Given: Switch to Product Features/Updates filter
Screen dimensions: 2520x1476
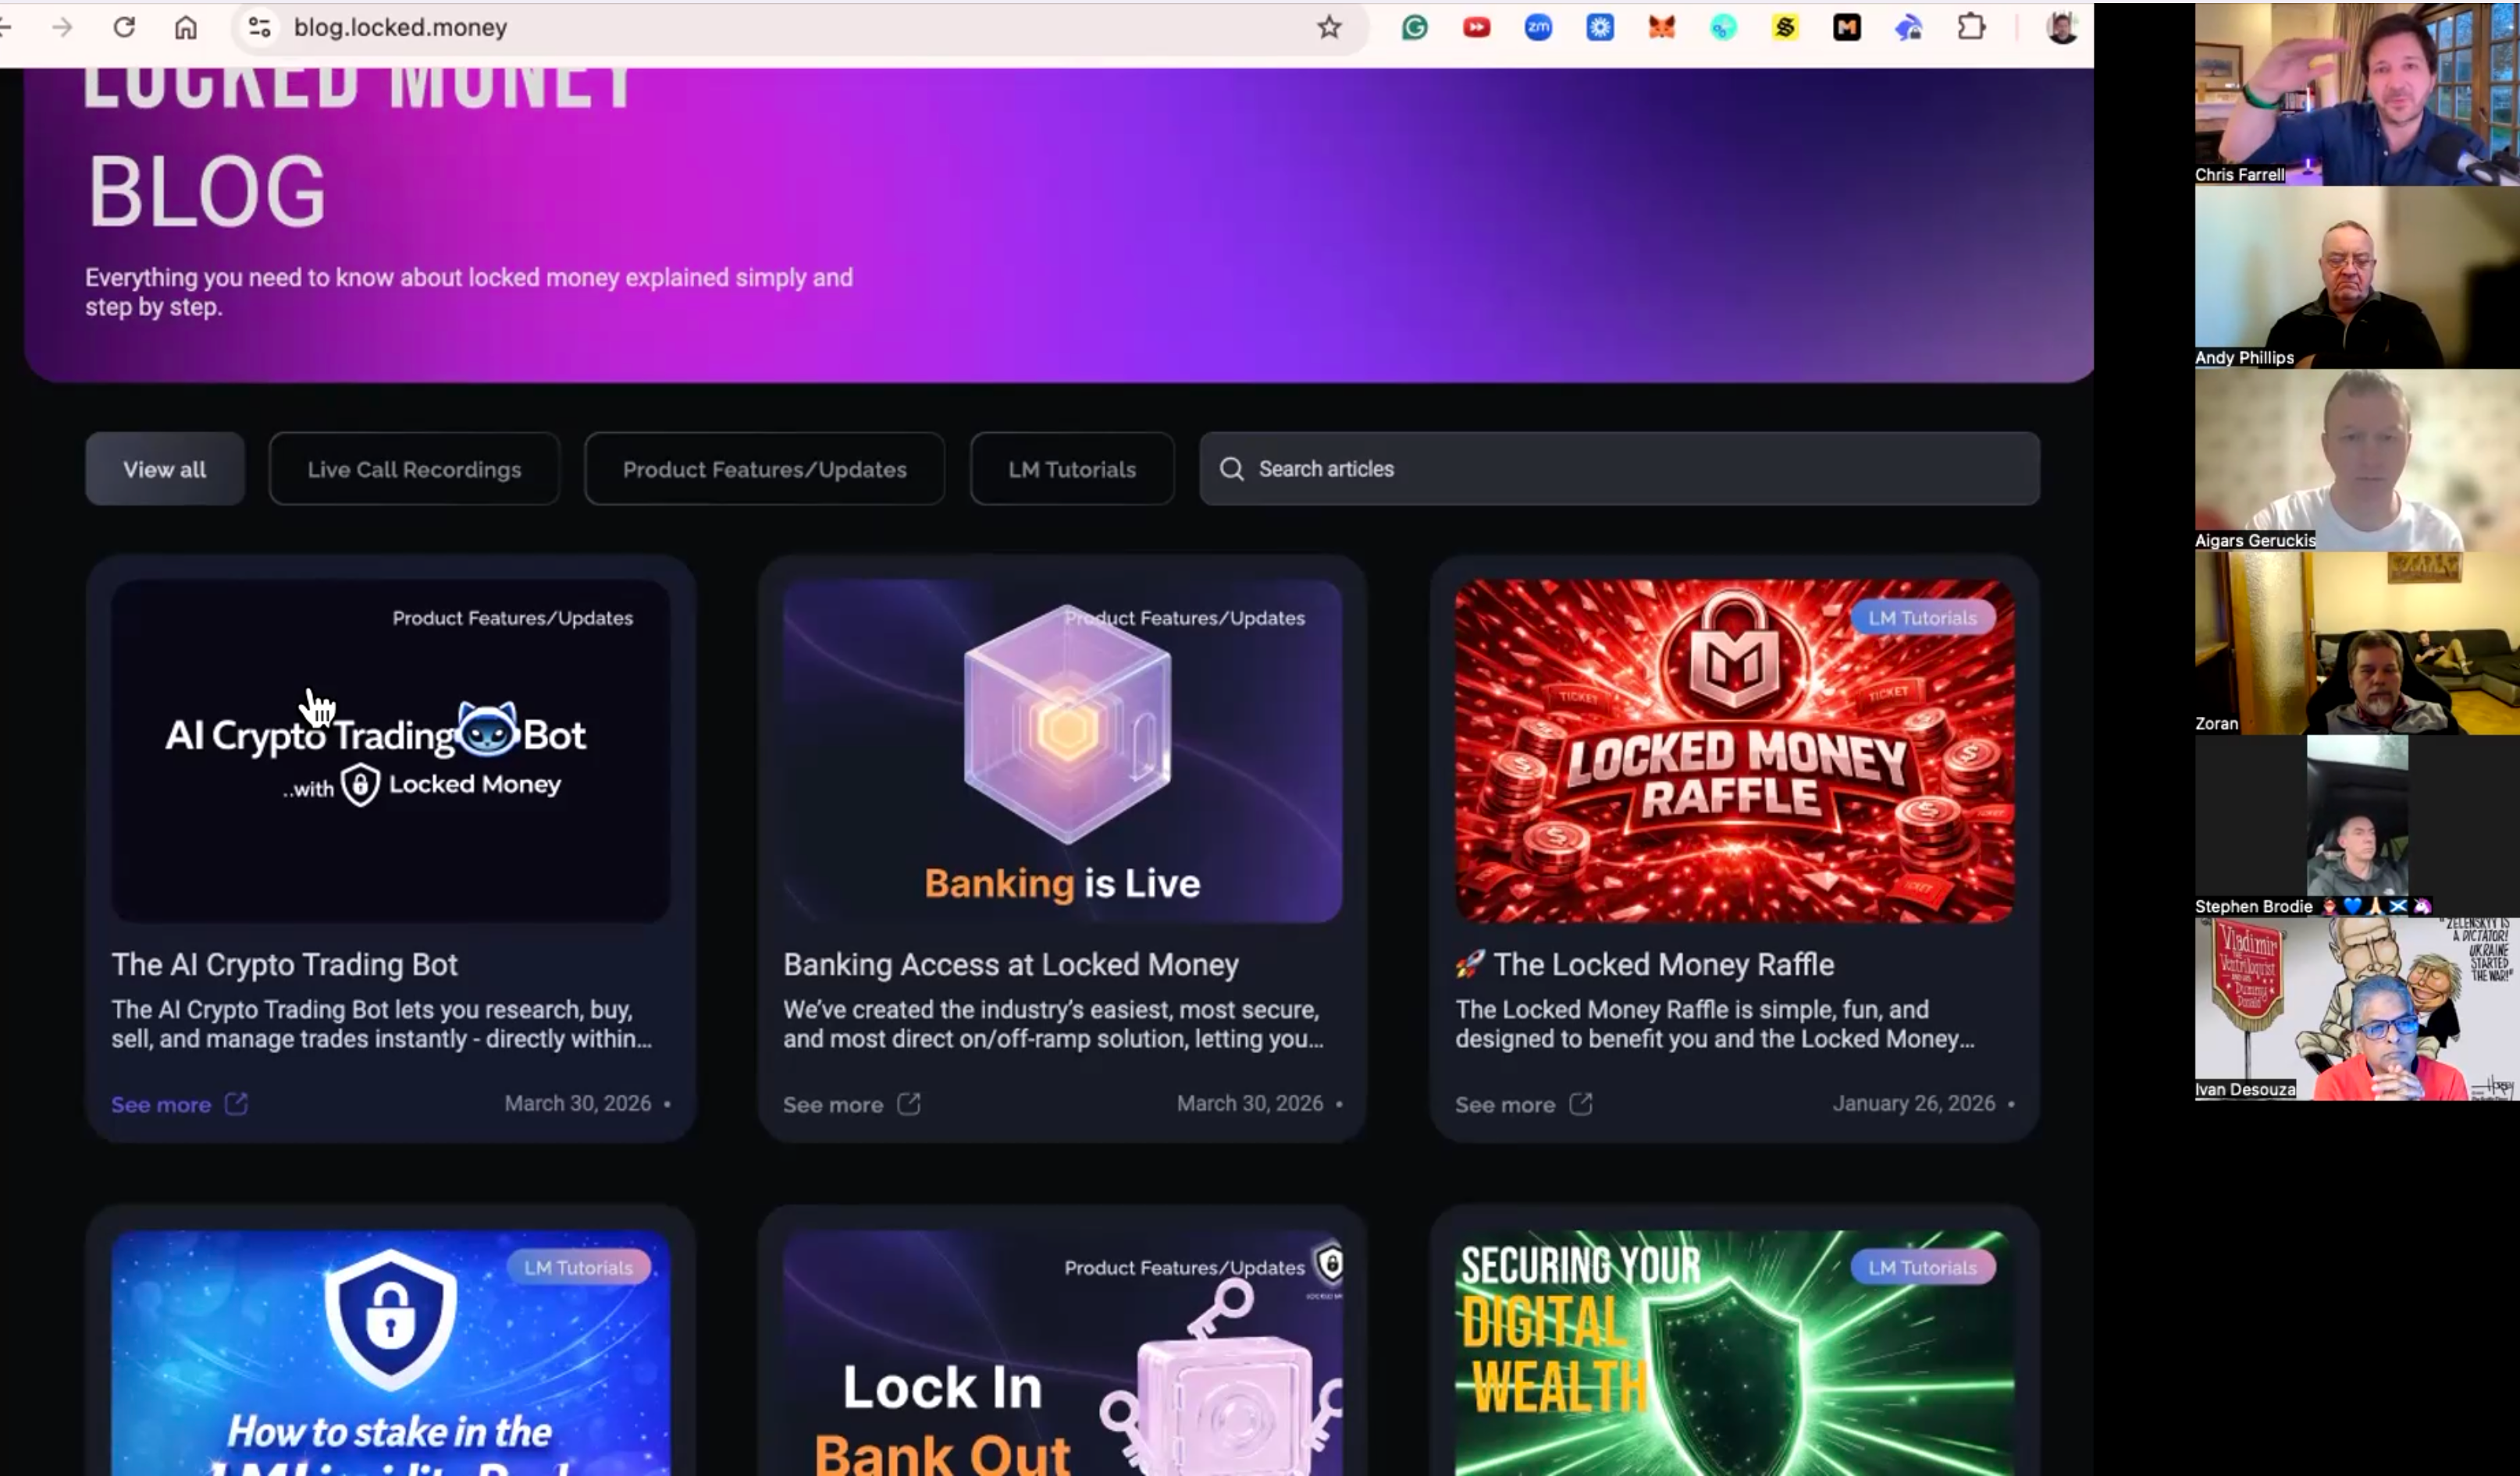Looking at the screenshot, I should coord(764,469).
